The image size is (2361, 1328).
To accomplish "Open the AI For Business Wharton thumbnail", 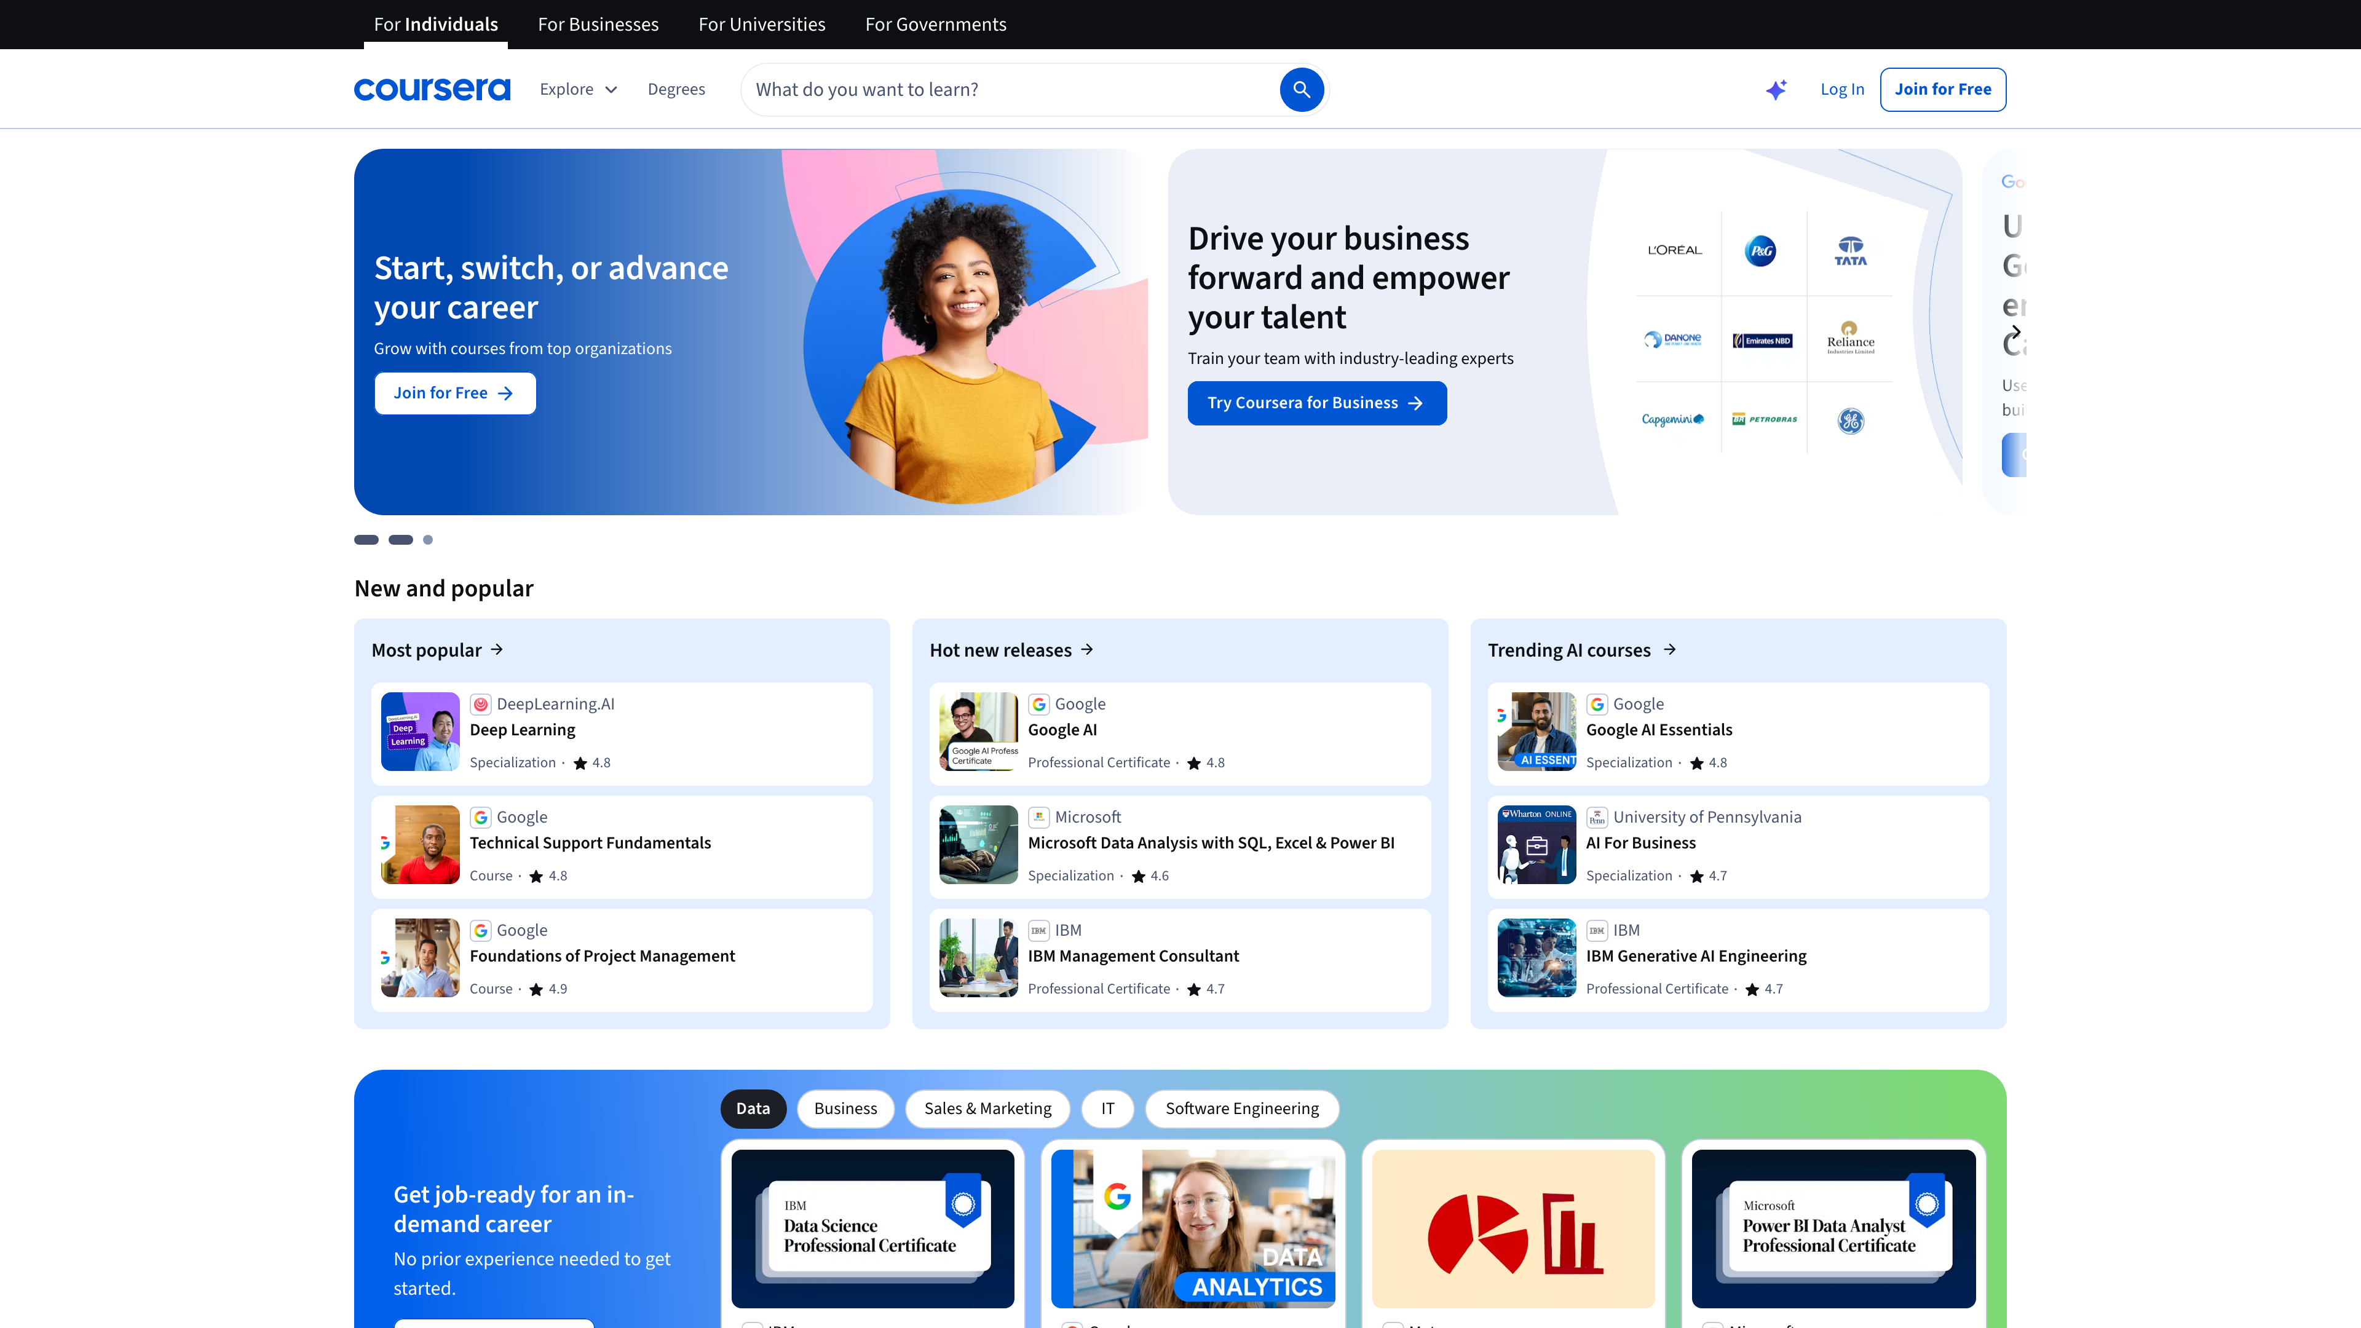I will click(1536, 844).
